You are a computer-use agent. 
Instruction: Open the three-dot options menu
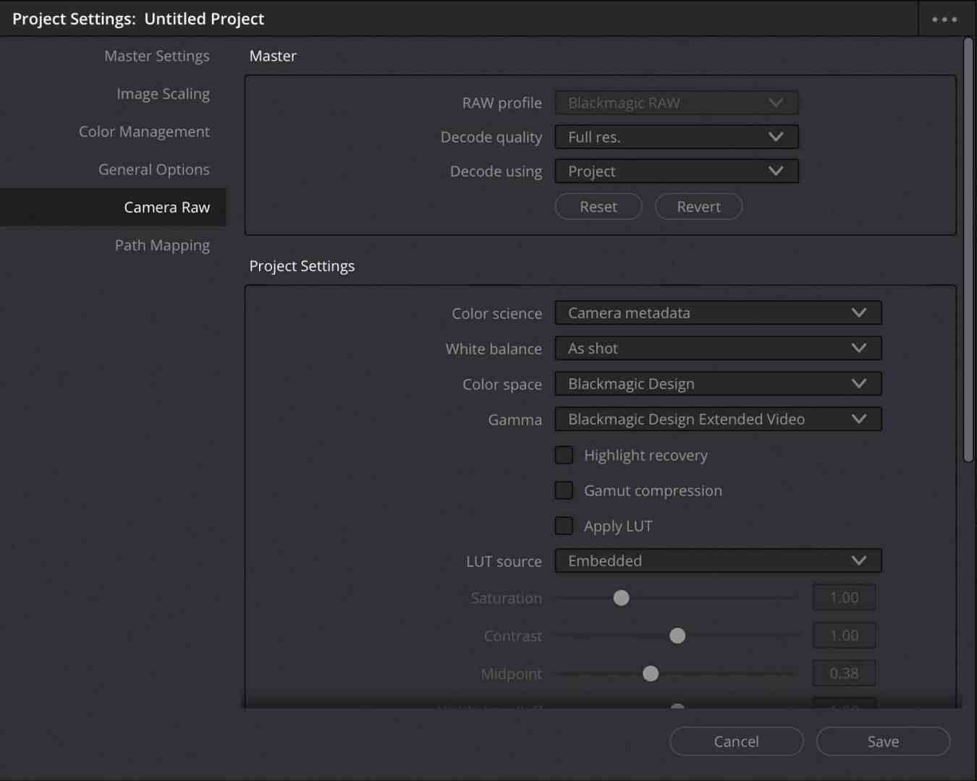(943, 19)
